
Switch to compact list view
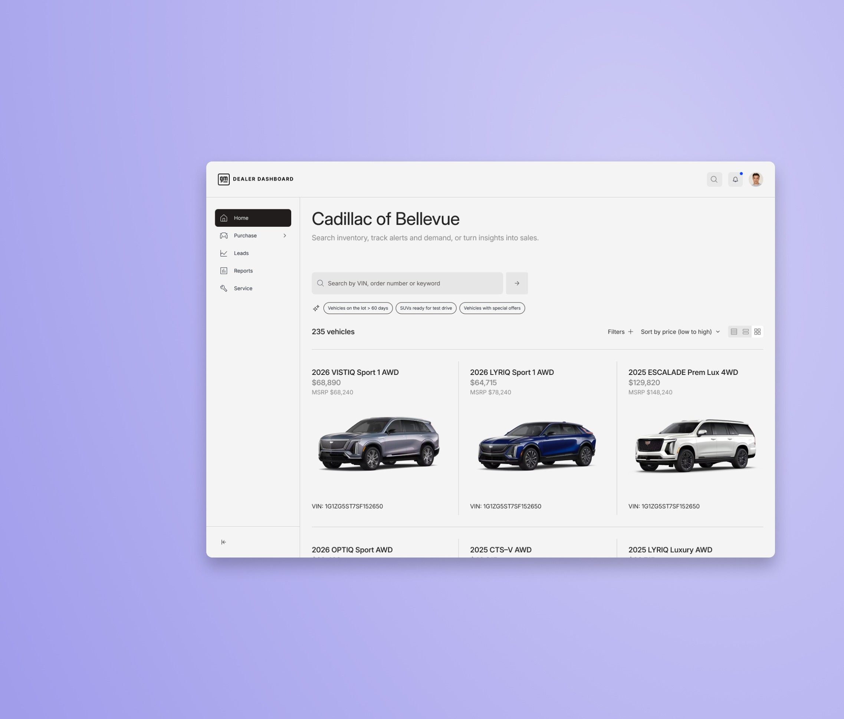pyautogui.click(x=734, y=332)
